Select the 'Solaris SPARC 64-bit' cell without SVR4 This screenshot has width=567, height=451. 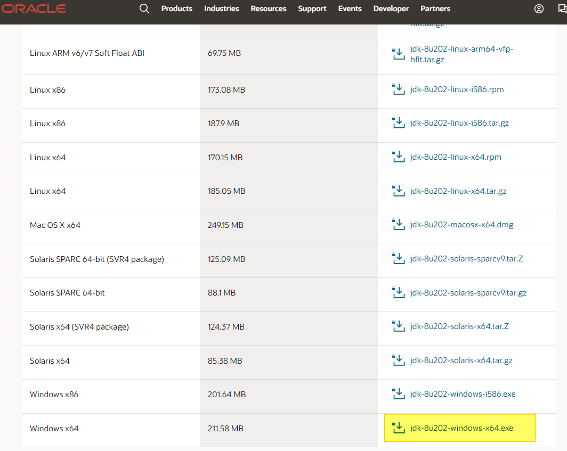click(x=111, y=294)
